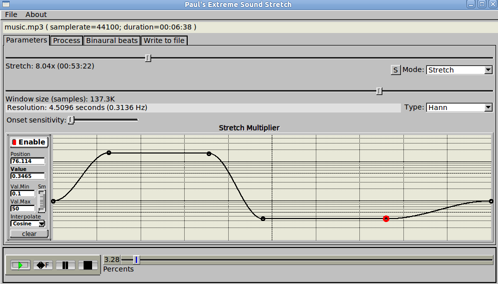498x284 pixels.
Task: Pause the playback
Action: (66, 265)
